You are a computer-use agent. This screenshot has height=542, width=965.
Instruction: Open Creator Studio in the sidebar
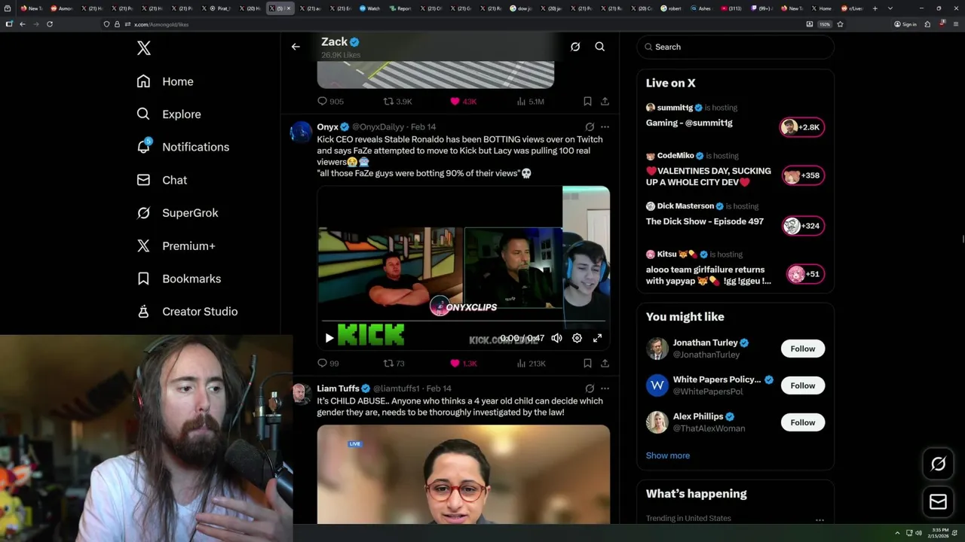187,311
